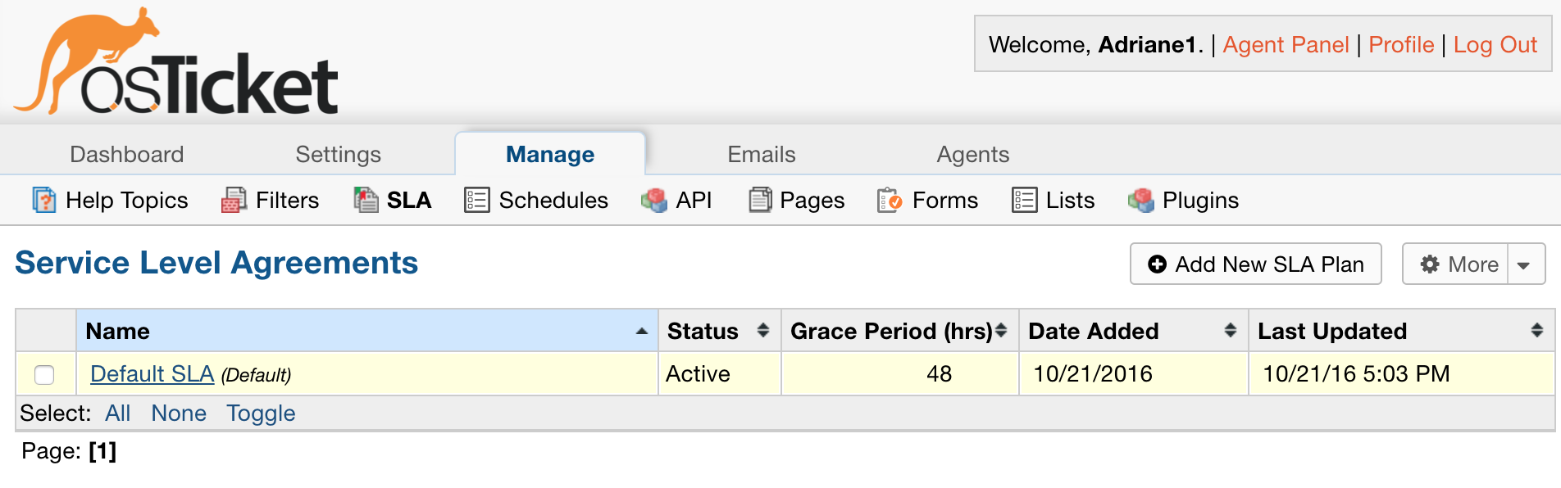Click the API cube icon
The image size is (1561, 488).
653,200
